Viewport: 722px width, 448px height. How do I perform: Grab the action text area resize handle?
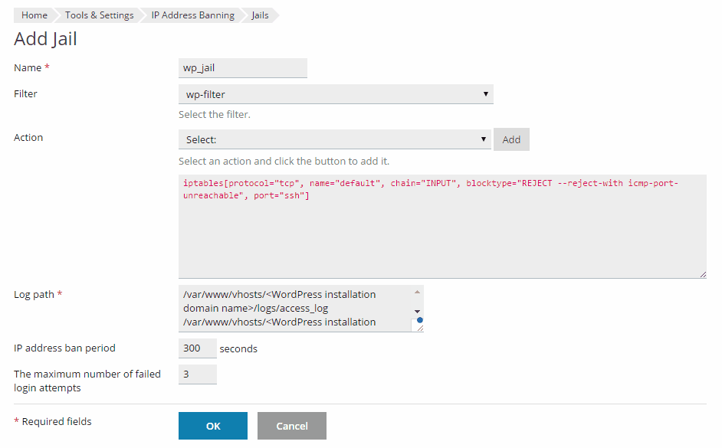point(702,273)
